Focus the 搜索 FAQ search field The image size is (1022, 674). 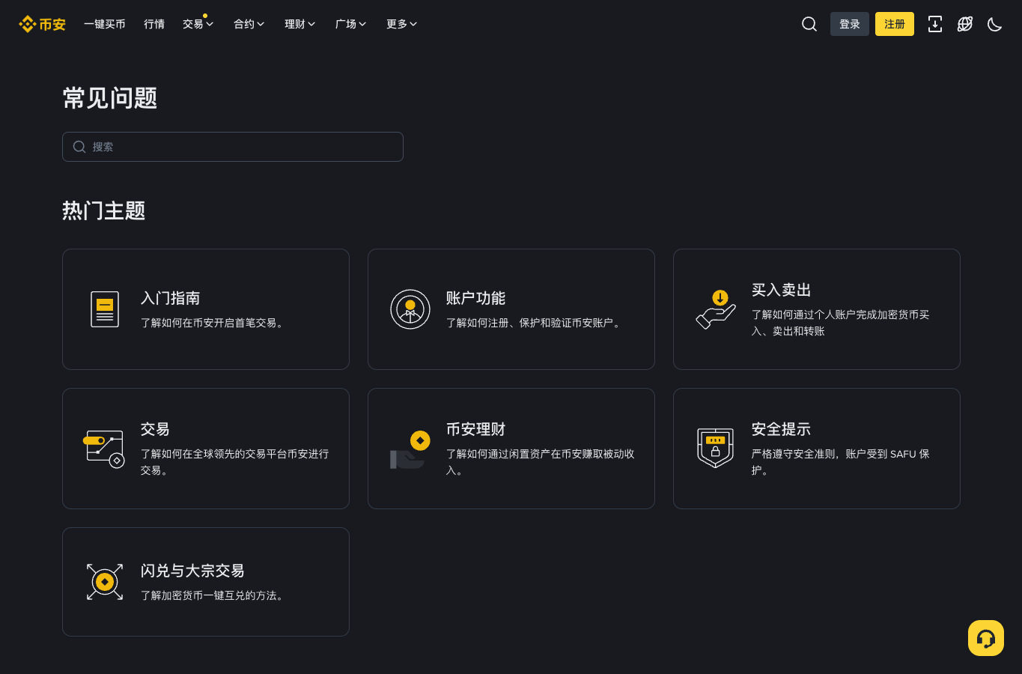[x=233, y=147]
